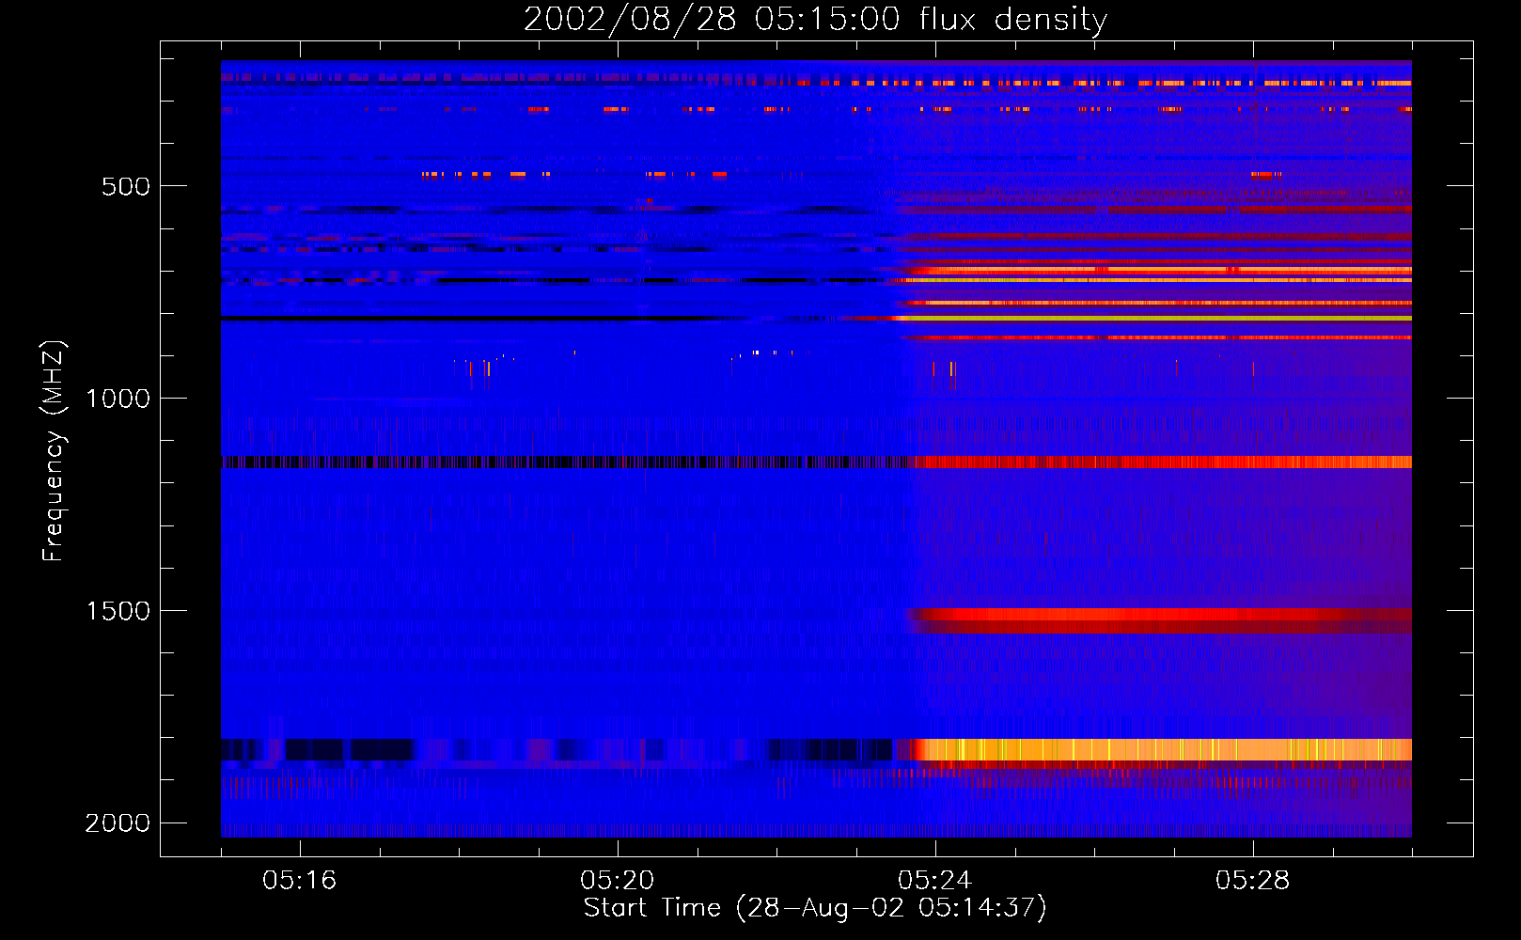
Task: Click the 05:24 time tick label
Action: coord(934,881)
